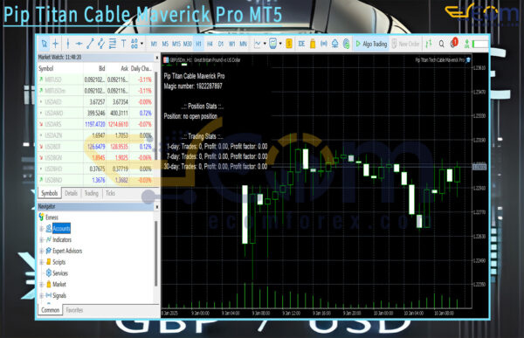Sort by Daily Change column header
The image size is (524, 338).
click(141, 68)
